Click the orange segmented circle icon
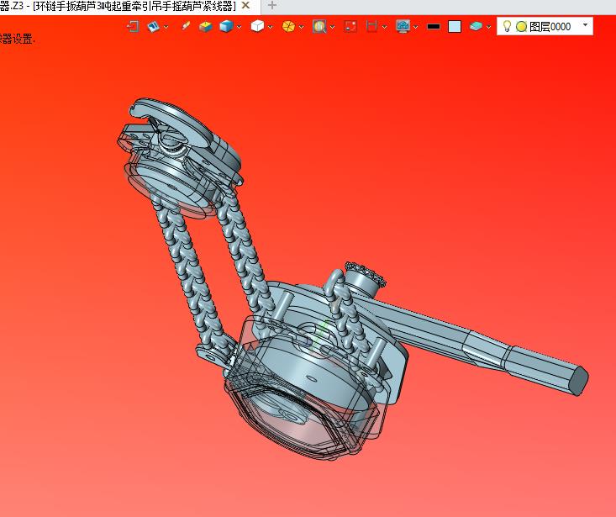Image resolution: width=616 pixels, height=517 pixels. coord(288,26)
